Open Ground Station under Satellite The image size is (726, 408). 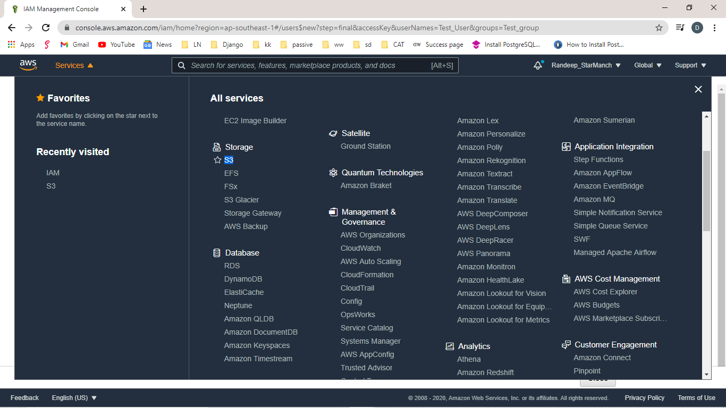366,146
